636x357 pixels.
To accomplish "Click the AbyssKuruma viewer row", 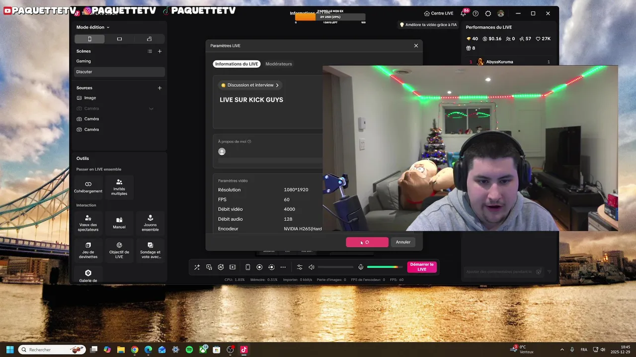I will (510, 62).
